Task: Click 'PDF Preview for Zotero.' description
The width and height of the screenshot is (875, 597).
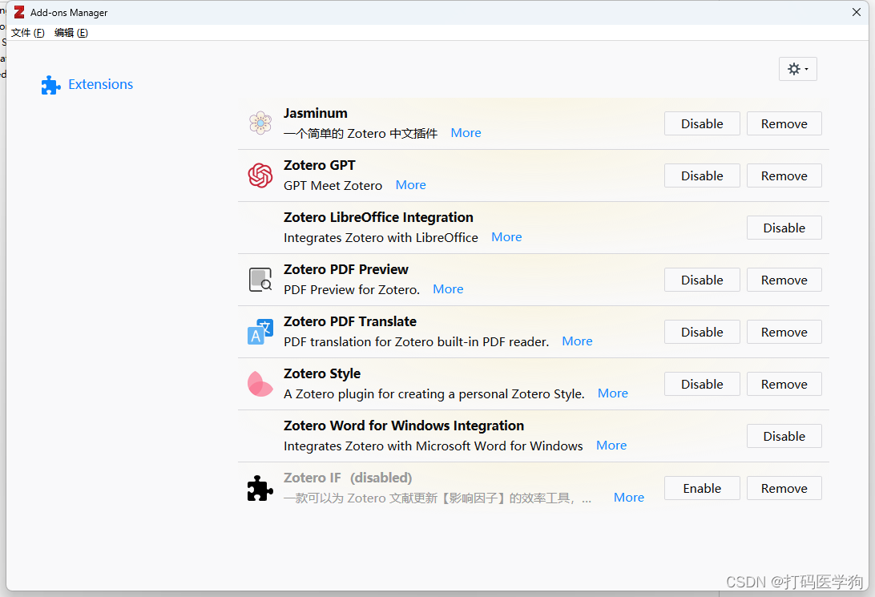Action: pyautogui.click(x=352, y=289)
